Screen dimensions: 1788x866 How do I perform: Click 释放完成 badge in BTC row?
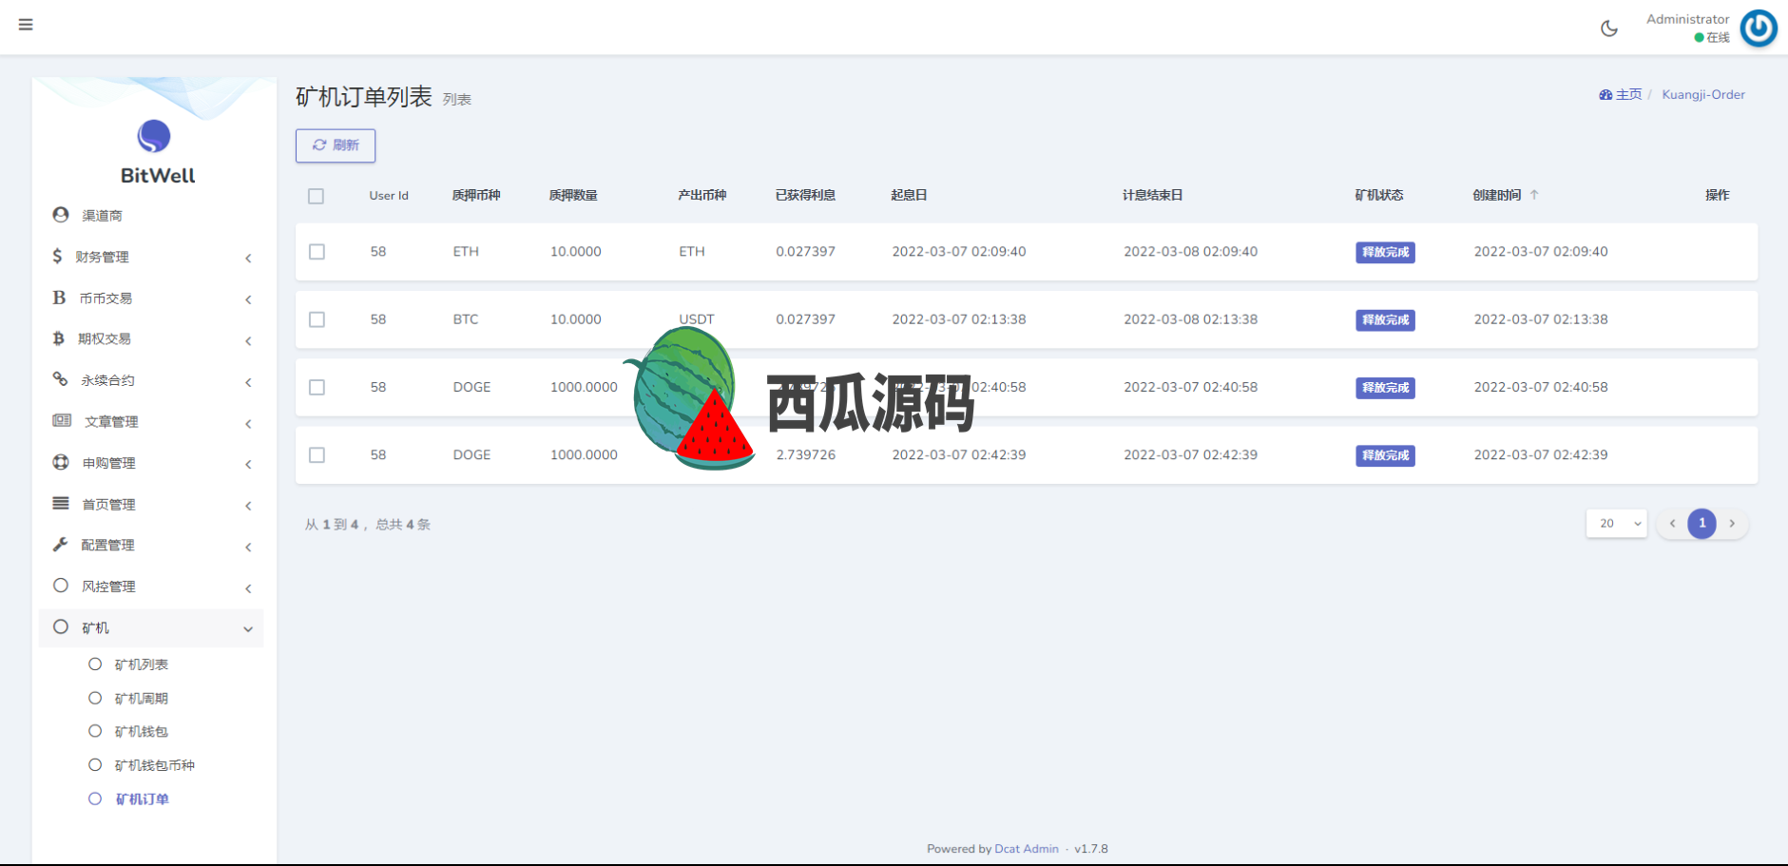(x=1385, y=320)
